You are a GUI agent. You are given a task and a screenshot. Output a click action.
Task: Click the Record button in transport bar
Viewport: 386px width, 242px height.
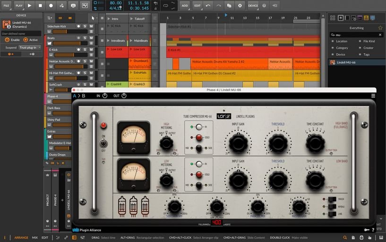coord(51,6)
